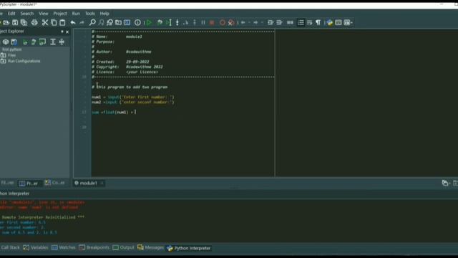
Task: Click the Collapse All icon in Project Explorer
Action: (62, 42)
